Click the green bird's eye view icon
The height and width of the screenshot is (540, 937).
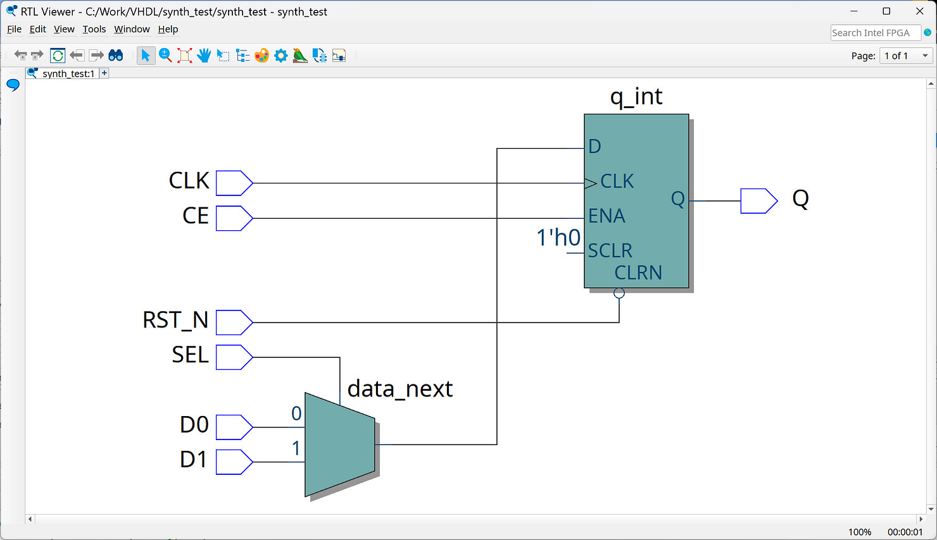coord(300,56)
